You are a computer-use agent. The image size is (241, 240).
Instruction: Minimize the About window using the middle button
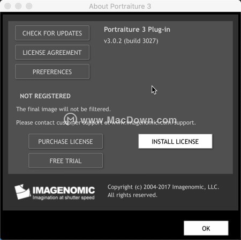click(x=18, y=6)
